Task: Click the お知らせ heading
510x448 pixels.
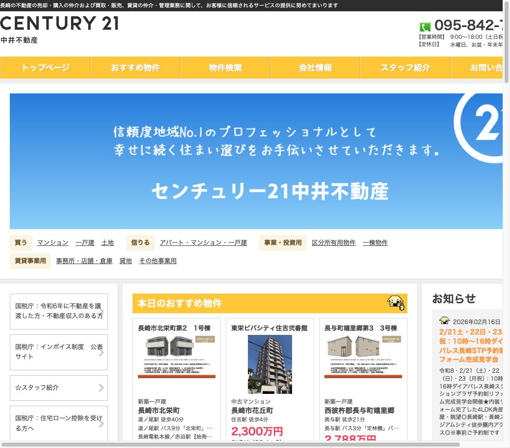Action: point(454,299)
